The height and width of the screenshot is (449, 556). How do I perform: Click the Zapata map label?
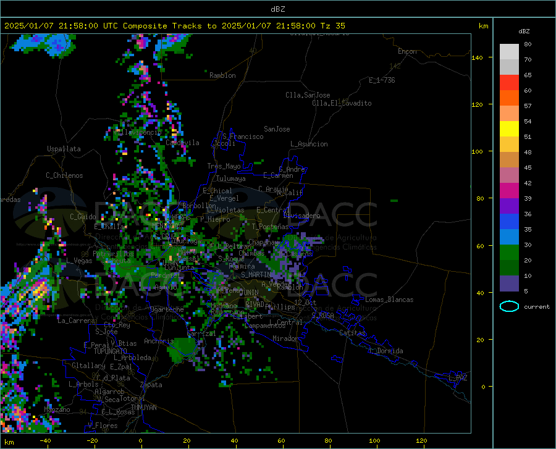click(x=151, y=385)
